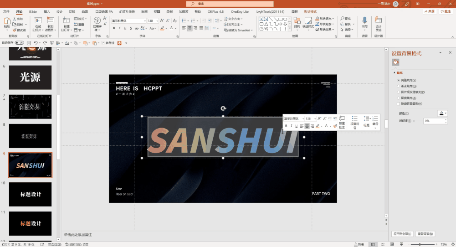
Task: Click Save icon in quick access toolbar
Action: pyautogui.click(x=29, y=43)
